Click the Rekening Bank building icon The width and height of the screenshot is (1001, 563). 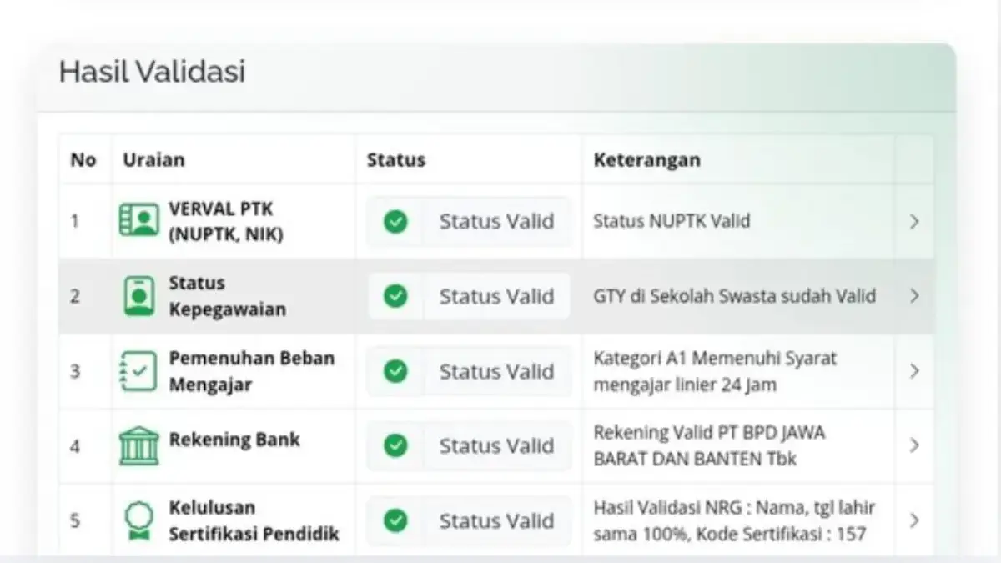point(138,445)
